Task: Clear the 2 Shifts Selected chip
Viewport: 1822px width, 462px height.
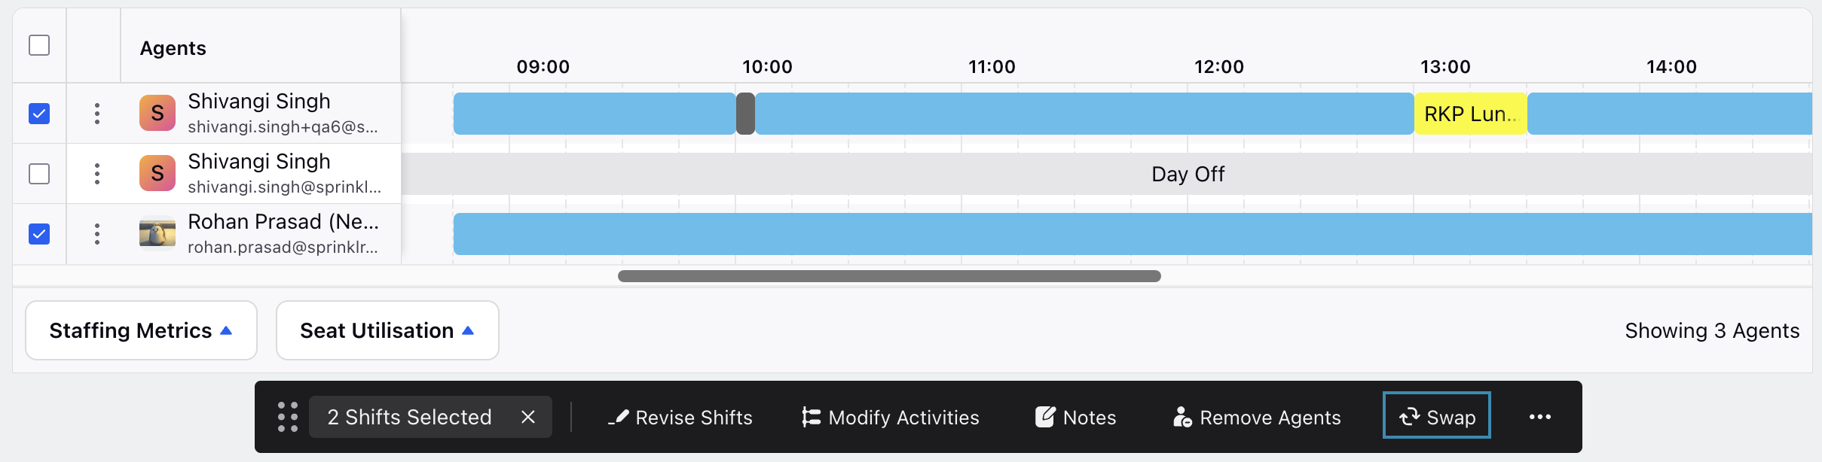Action: tap(528, 417)
